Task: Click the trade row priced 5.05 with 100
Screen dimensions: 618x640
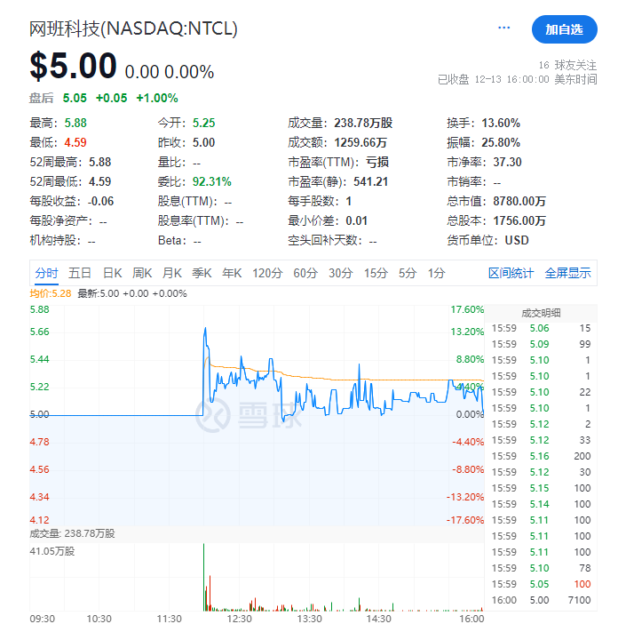Action: tap(541, 584)
